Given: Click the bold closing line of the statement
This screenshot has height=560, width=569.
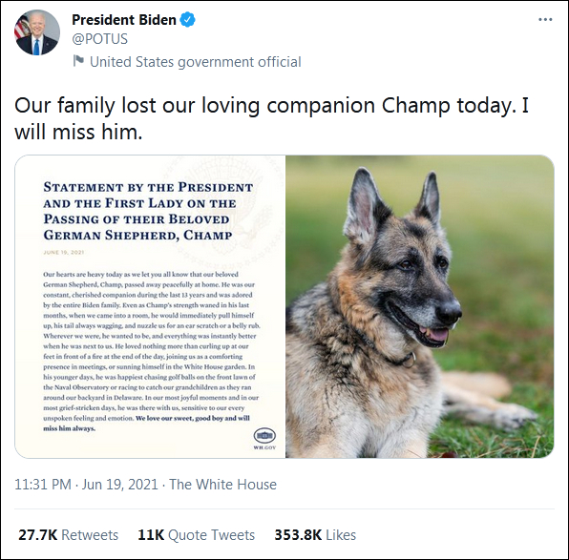Looking at the screenshot, I should tap(147, 423).
